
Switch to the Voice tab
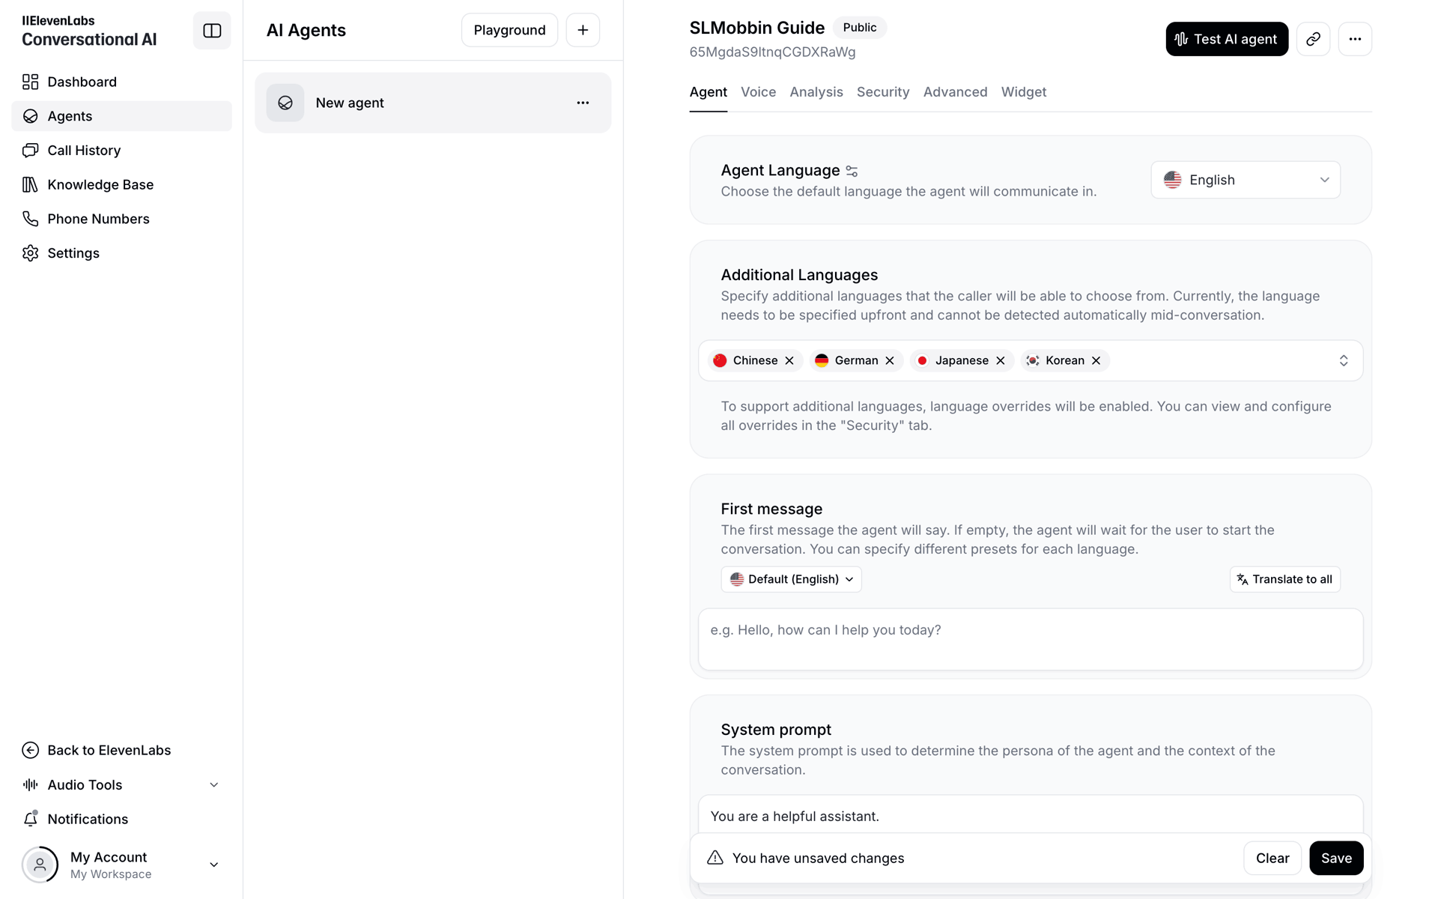(758, 92)
